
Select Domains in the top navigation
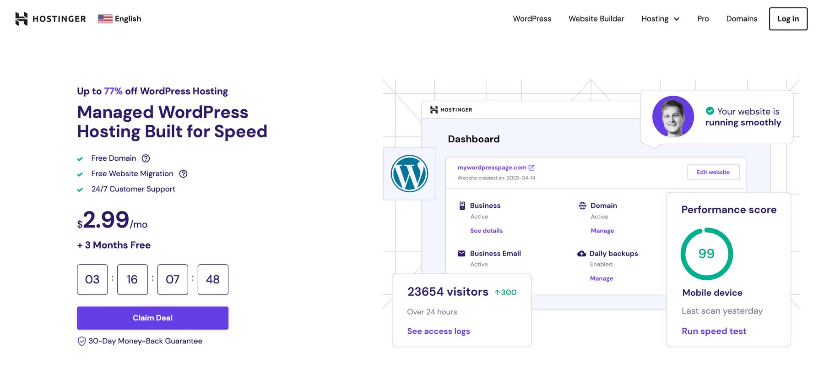click(742, 19)
